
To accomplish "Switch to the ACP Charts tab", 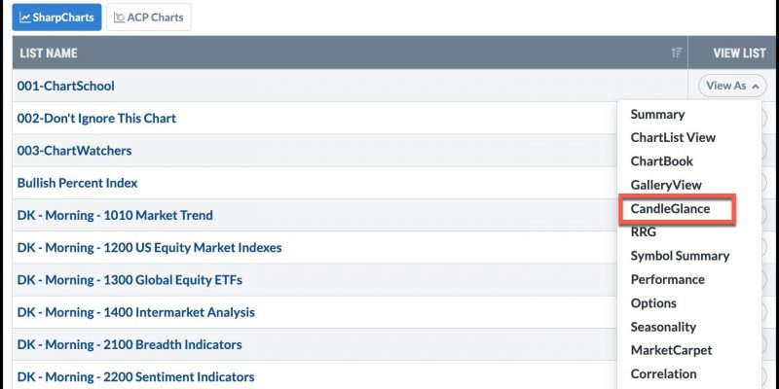I will click(149, 18).
